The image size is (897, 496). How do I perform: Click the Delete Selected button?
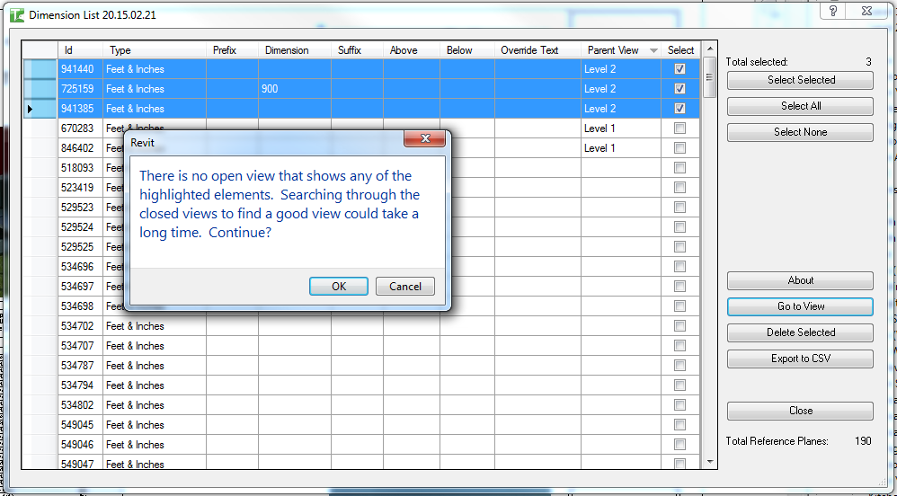(800, 332)
